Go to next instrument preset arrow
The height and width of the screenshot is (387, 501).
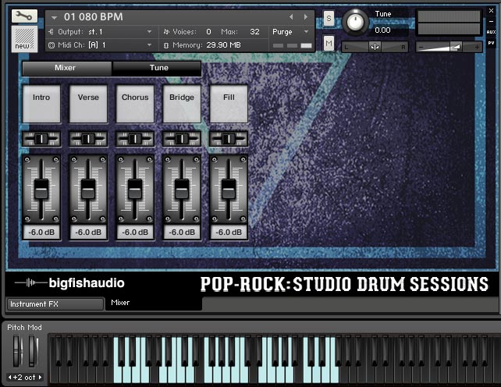click(x=306, y=17)
